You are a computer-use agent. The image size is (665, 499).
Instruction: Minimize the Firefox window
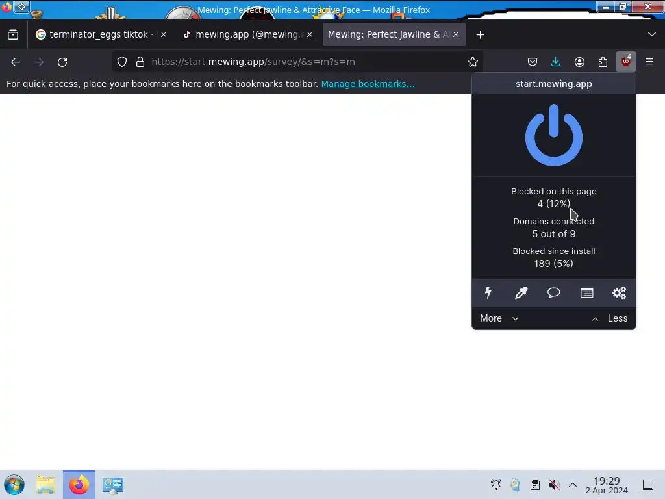(x=606, y=6)
